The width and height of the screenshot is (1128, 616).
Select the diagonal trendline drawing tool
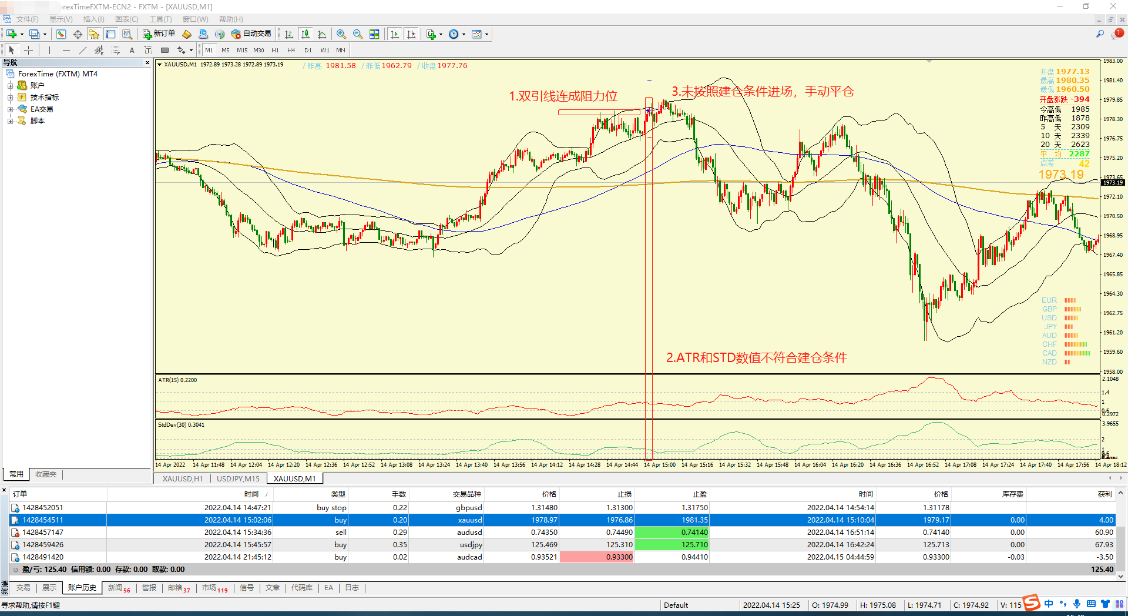pyautogui.click(x=83, y=50)
